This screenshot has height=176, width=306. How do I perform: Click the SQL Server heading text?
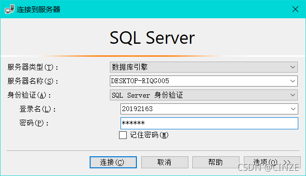tap(152, 38)
